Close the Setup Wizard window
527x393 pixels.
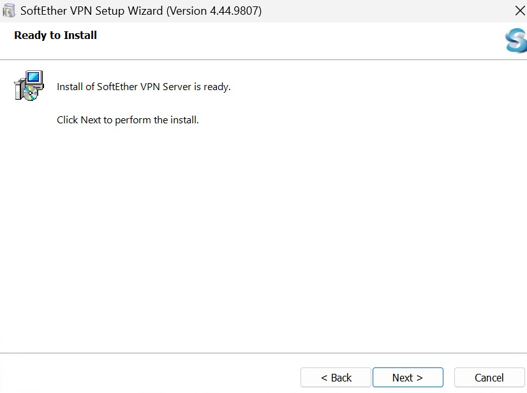(x=519, y=11)
